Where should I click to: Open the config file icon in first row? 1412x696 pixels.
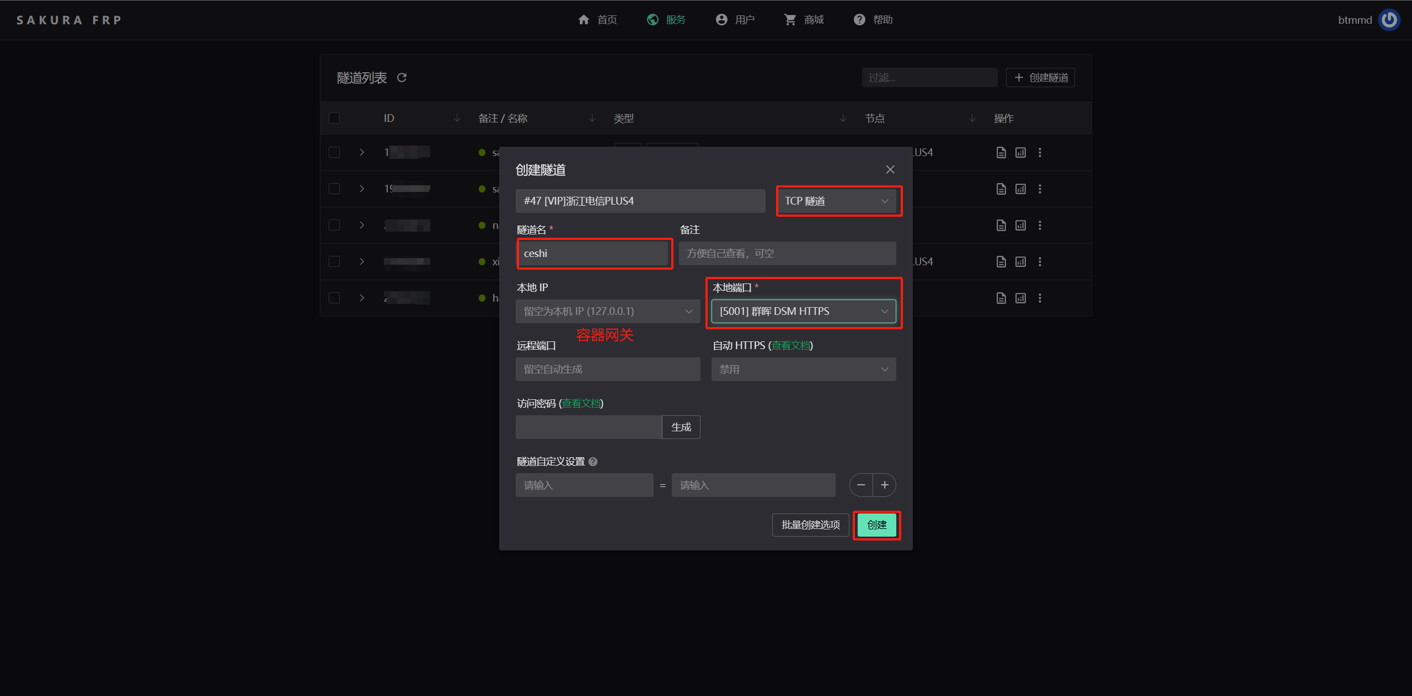1001,152
